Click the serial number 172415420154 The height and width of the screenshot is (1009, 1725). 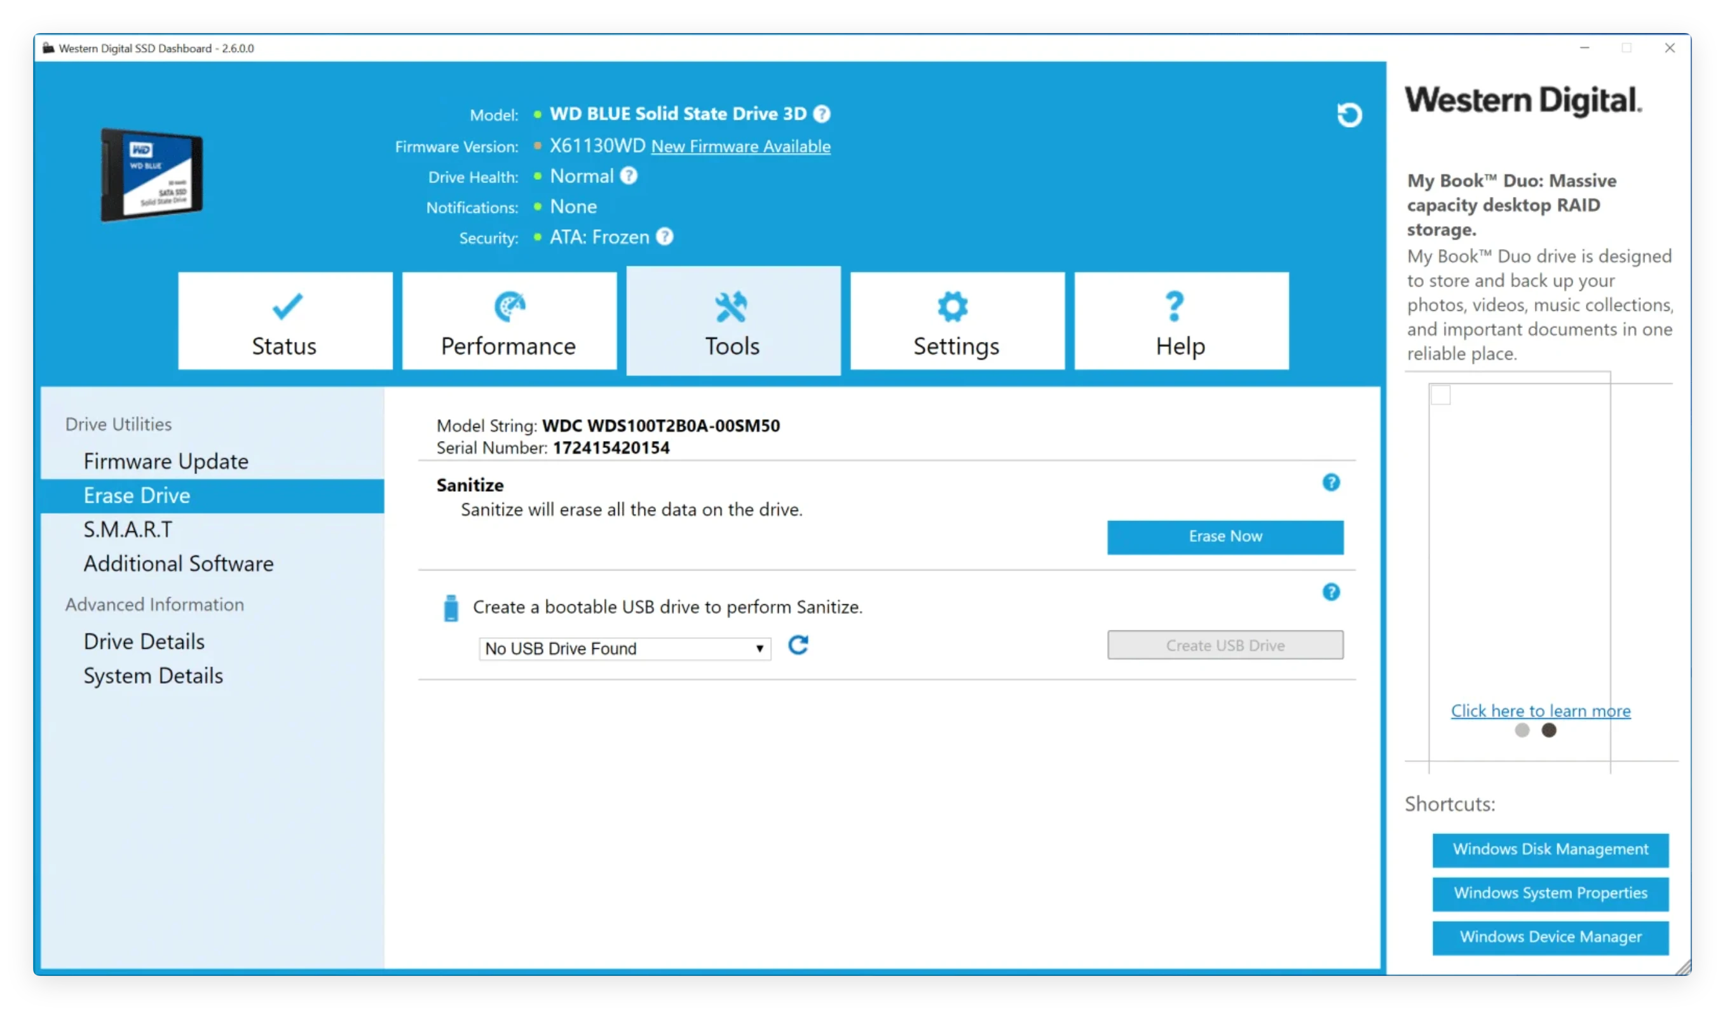click(x=611, y=448)
